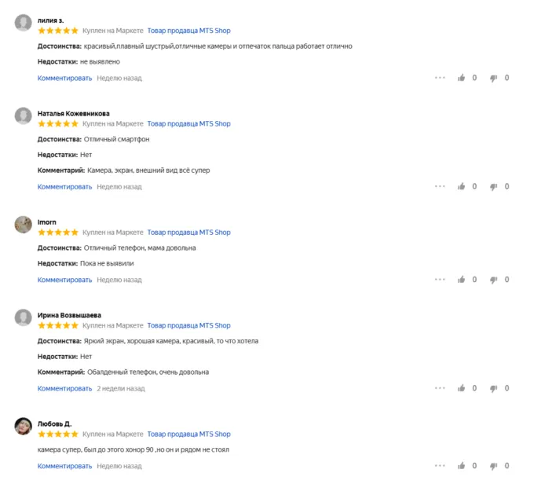Click Комментировать under лилия з.'s review
Screen dimensions: 534x484
(64, 78)
